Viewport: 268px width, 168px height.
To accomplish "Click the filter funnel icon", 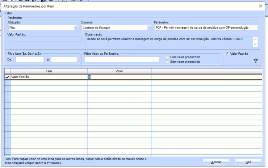I will point(256,61).
